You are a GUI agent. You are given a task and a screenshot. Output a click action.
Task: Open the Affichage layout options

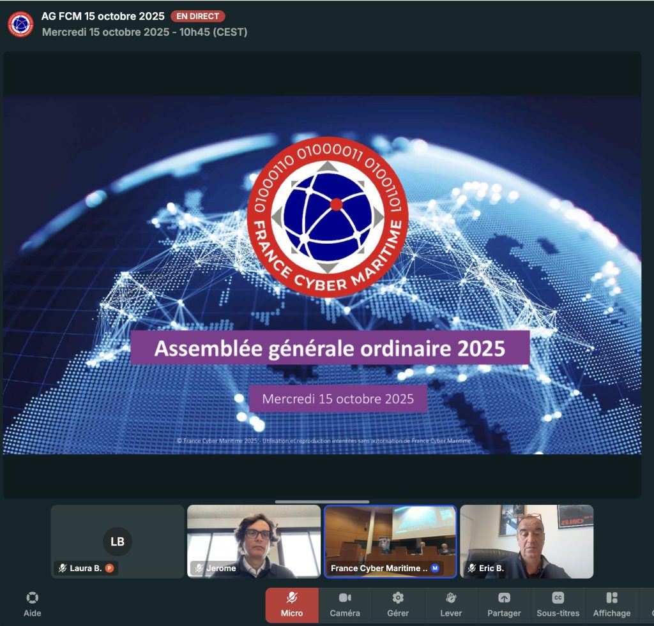coord(611,604)
